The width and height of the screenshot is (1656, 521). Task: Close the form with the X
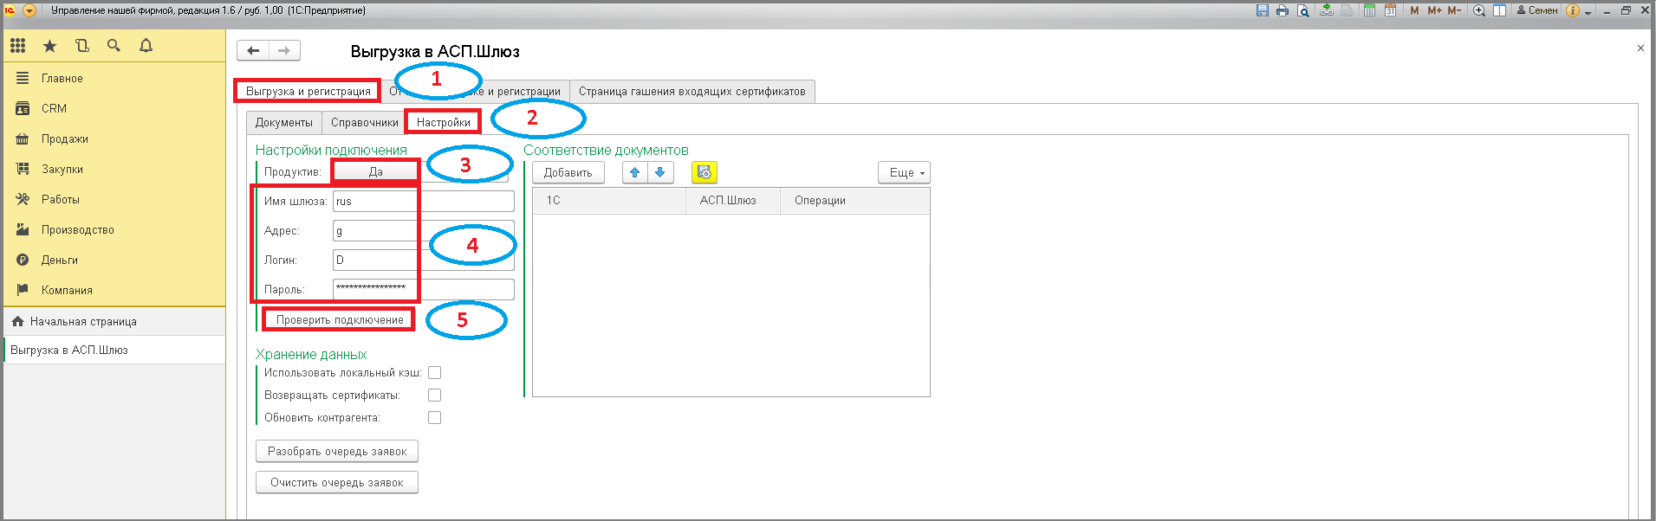(x=1640, y=48)
